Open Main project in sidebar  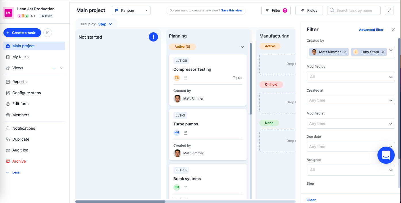tap(34, 46)
